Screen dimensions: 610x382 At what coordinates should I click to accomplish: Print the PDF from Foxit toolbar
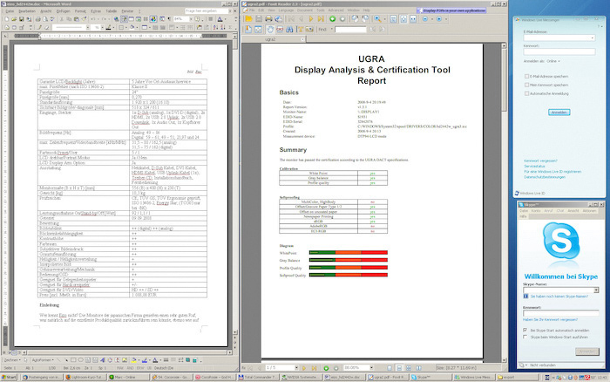pyautogui.click(x=268, y=18)
